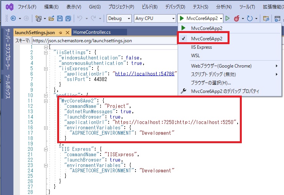
Task: Click the Restart/refresh circular arrow icon
Action: point(250,18)
